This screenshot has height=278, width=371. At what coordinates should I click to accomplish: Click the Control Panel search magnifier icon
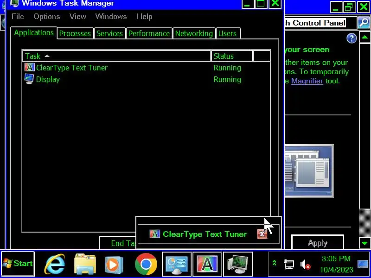tap(364, 23)
